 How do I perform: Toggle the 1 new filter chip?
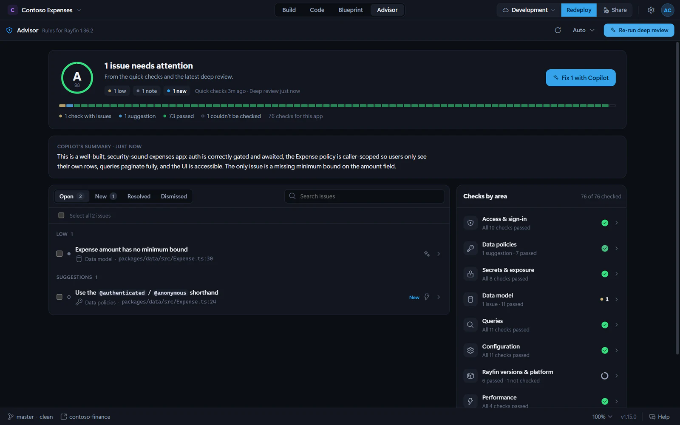[177, 91]
